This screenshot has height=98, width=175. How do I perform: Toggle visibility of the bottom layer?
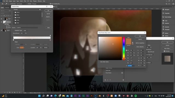(1, 30)
